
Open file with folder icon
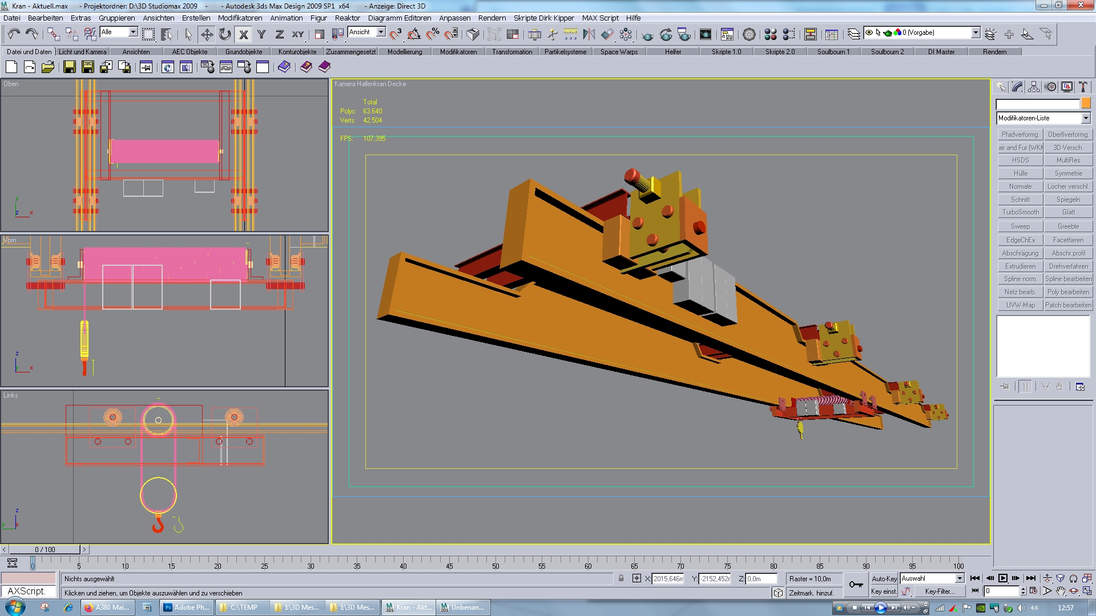48,67
